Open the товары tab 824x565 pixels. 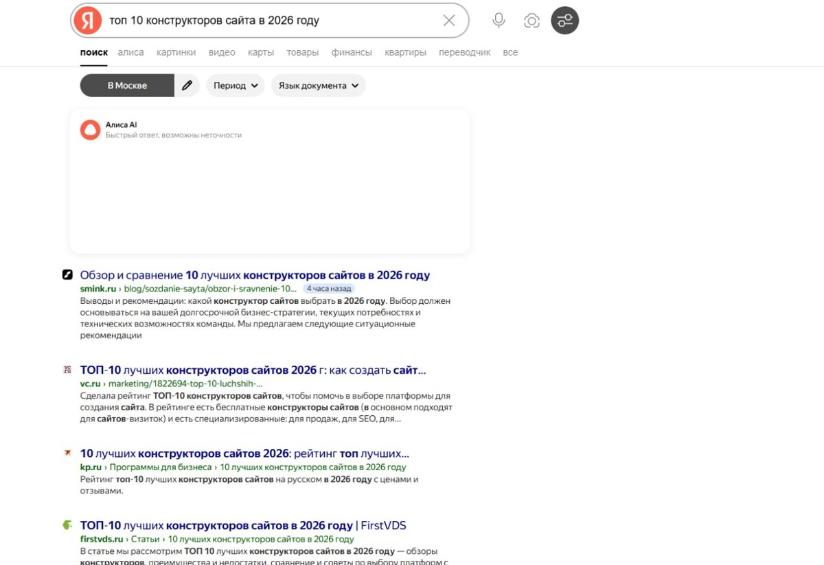pyautogui.click(x=303, y=52)
